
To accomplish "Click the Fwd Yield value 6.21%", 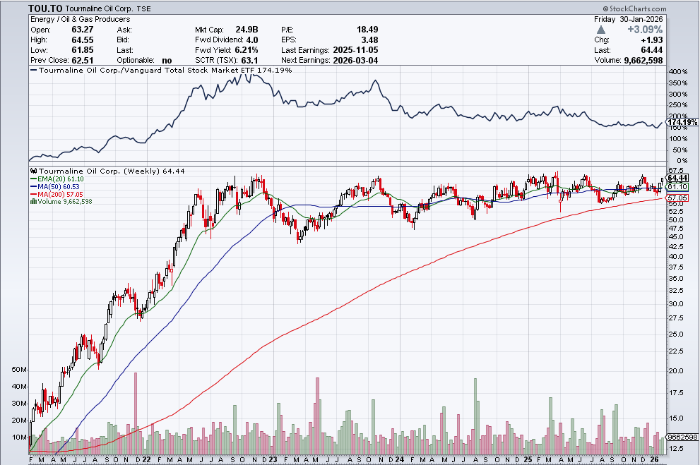I will click(x=247, y=50).
